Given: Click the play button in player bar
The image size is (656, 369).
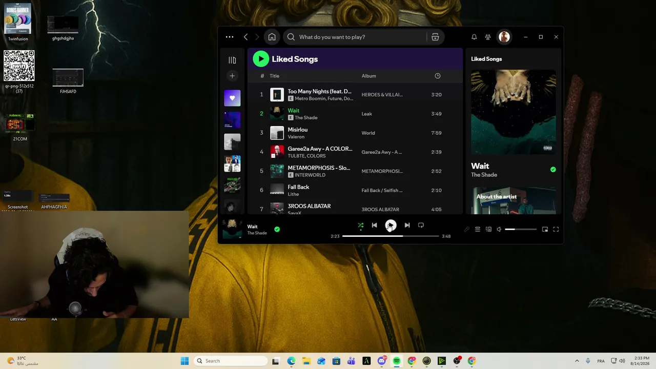Looking at the screenshot, I should point(391,225).
